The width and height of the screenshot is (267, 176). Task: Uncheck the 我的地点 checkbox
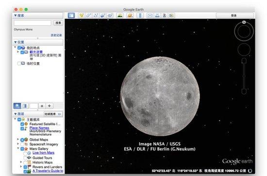19,48
